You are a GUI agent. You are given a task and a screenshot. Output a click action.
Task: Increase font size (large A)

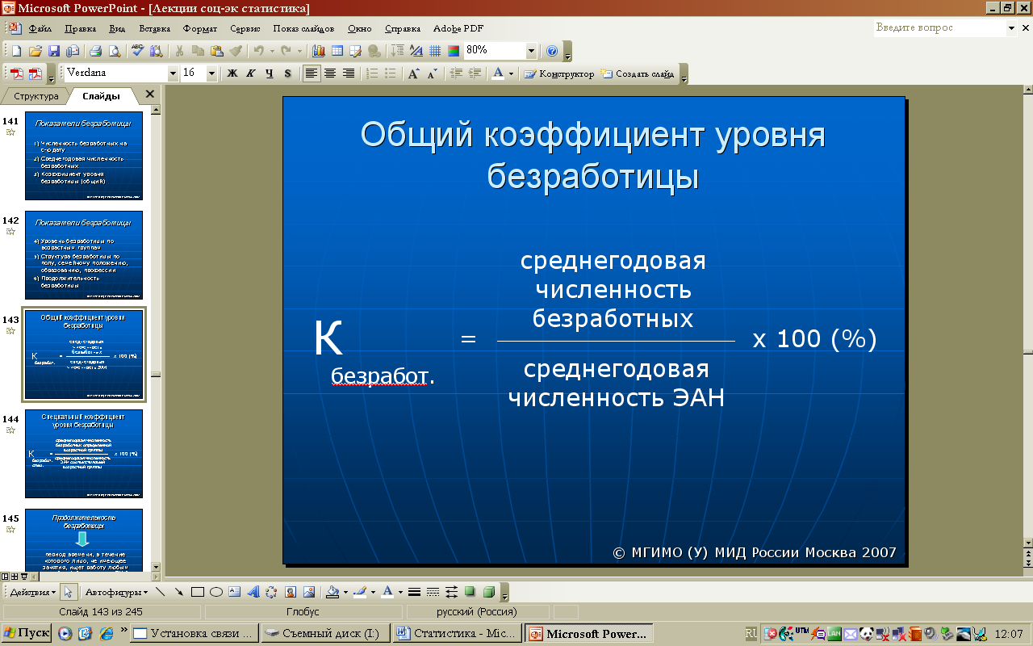tap(413, 73)
